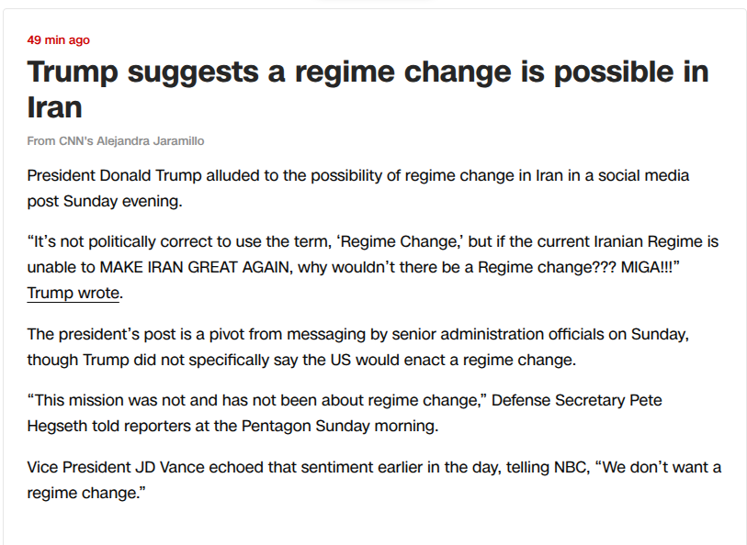Click the phrase "'Regime Change,'" in quote
Screen dimensions: 747x545
[x=401, y=241]
